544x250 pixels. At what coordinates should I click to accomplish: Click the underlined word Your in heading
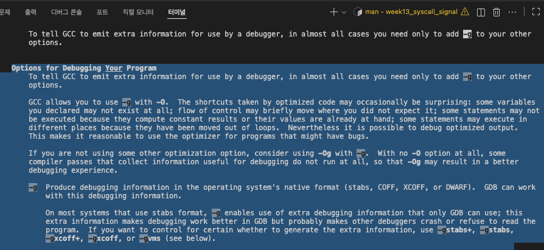tap(114, 68)
